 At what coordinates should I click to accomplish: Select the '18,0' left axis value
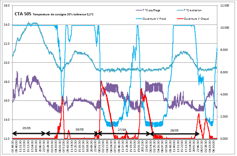(x=6, y=82)
